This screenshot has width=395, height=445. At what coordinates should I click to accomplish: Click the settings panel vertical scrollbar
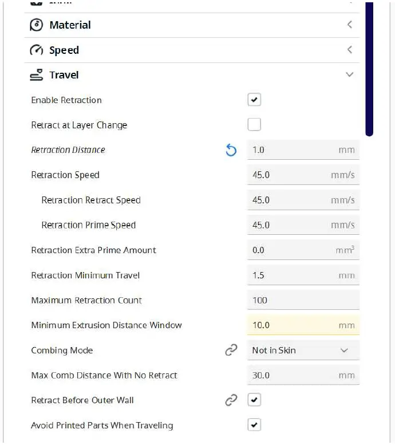point(369,69)
